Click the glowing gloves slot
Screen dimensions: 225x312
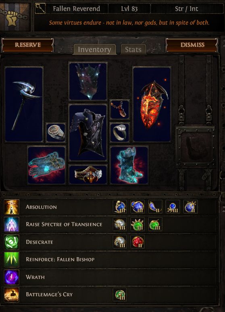tap(46, 165)
